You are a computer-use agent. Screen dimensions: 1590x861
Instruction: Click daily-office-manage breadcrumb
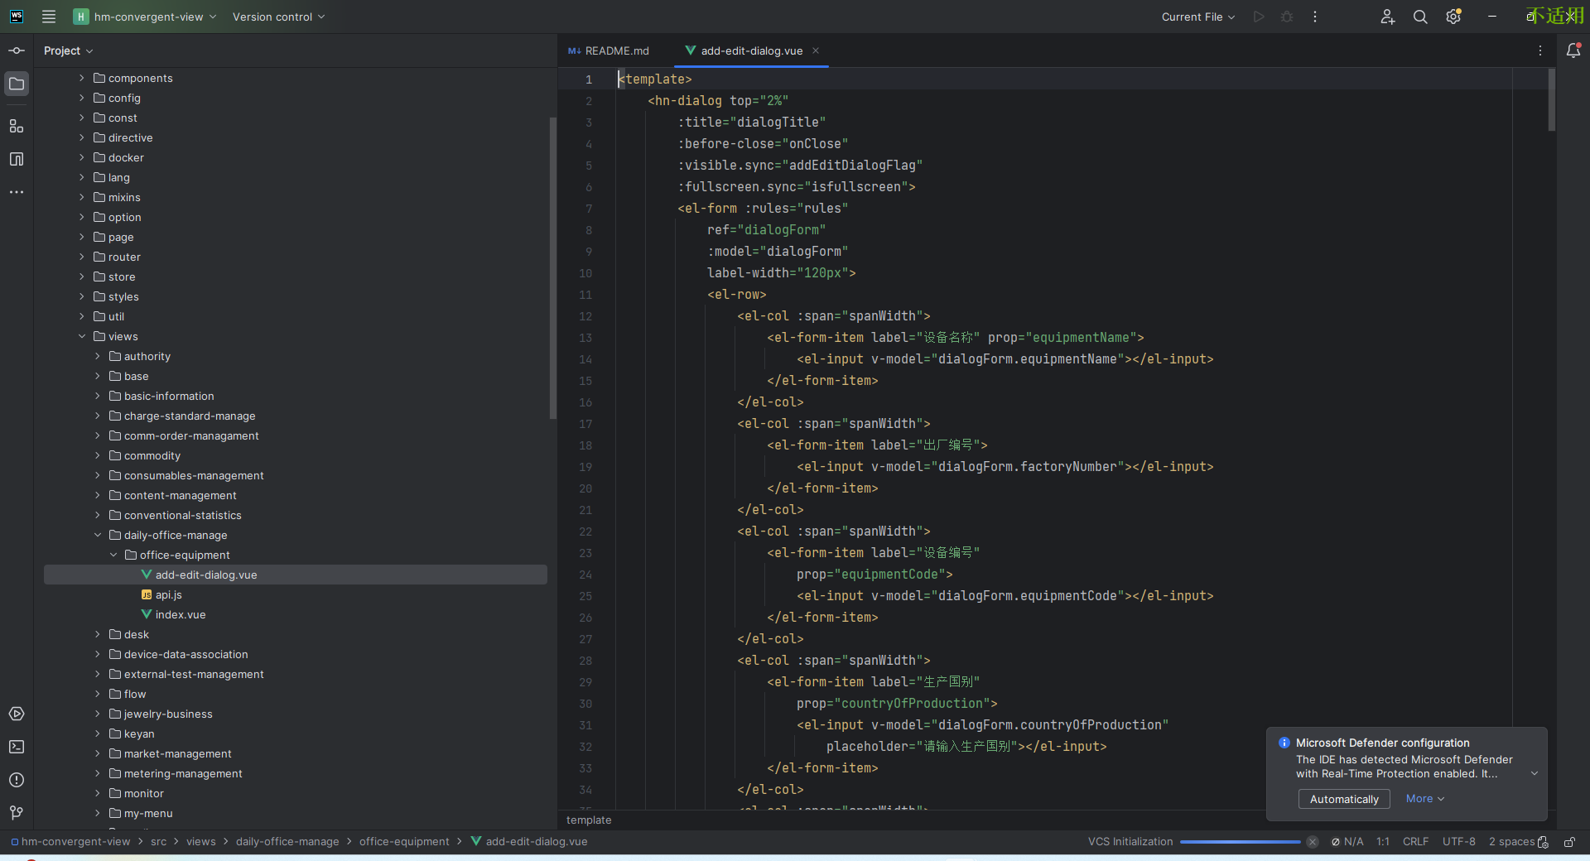tap(287, 842)
